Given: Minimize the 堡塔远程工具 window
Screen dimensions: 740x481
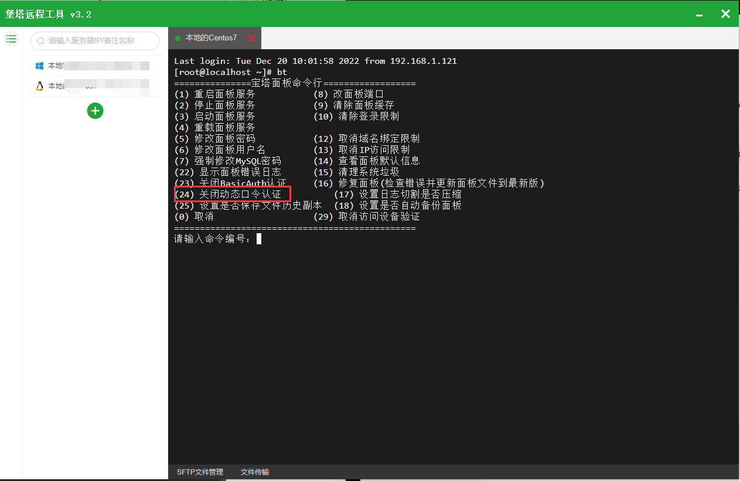Looking at the screenshot, I should (x=699, y=14).
